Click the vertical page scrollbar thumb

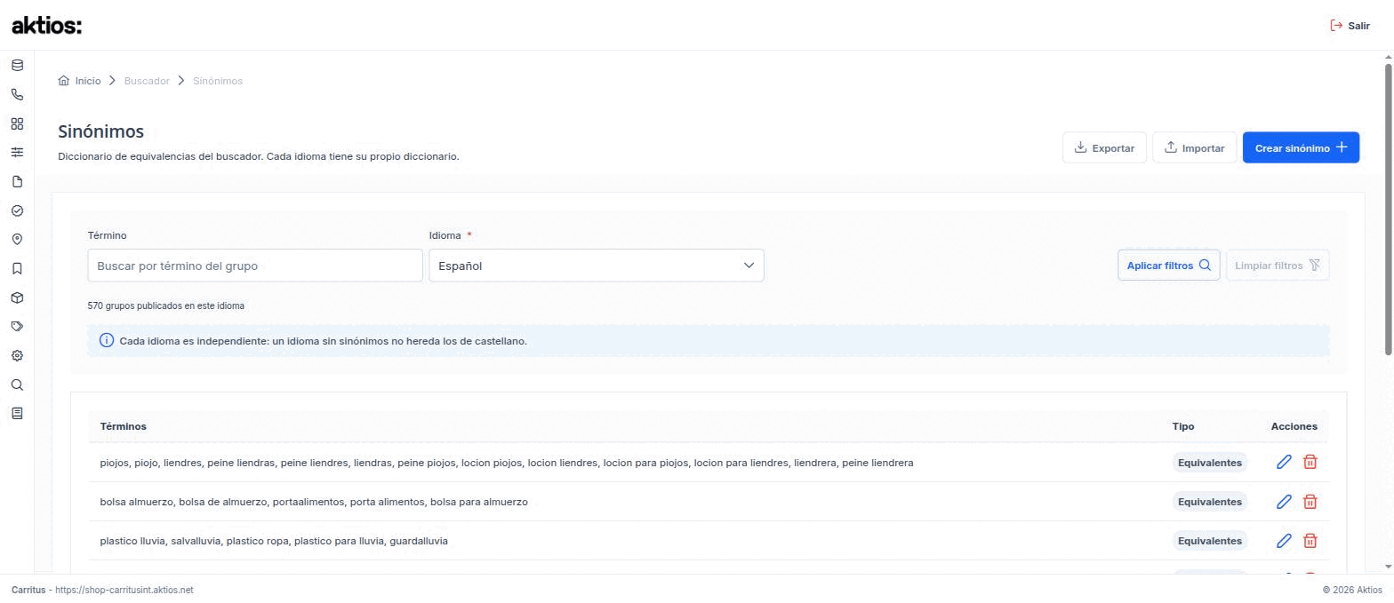(1389, 210)
